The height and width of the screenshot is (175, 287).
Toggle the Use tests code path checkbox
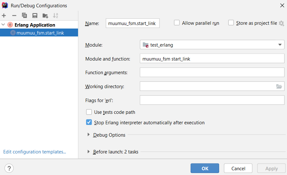tap(89, 112)
